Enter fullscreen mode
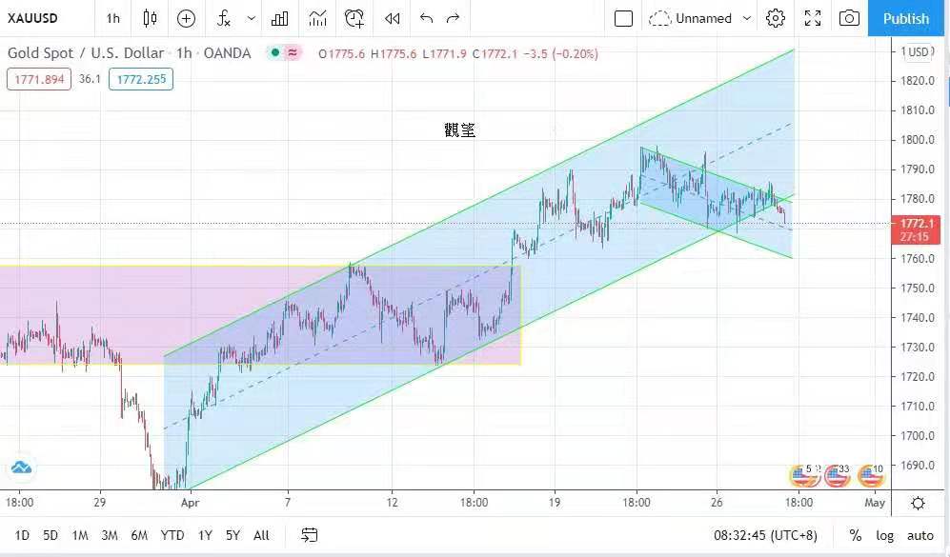The height and width of the screenshot is (557, 950). pyautogui.click(x=812, y=18)
